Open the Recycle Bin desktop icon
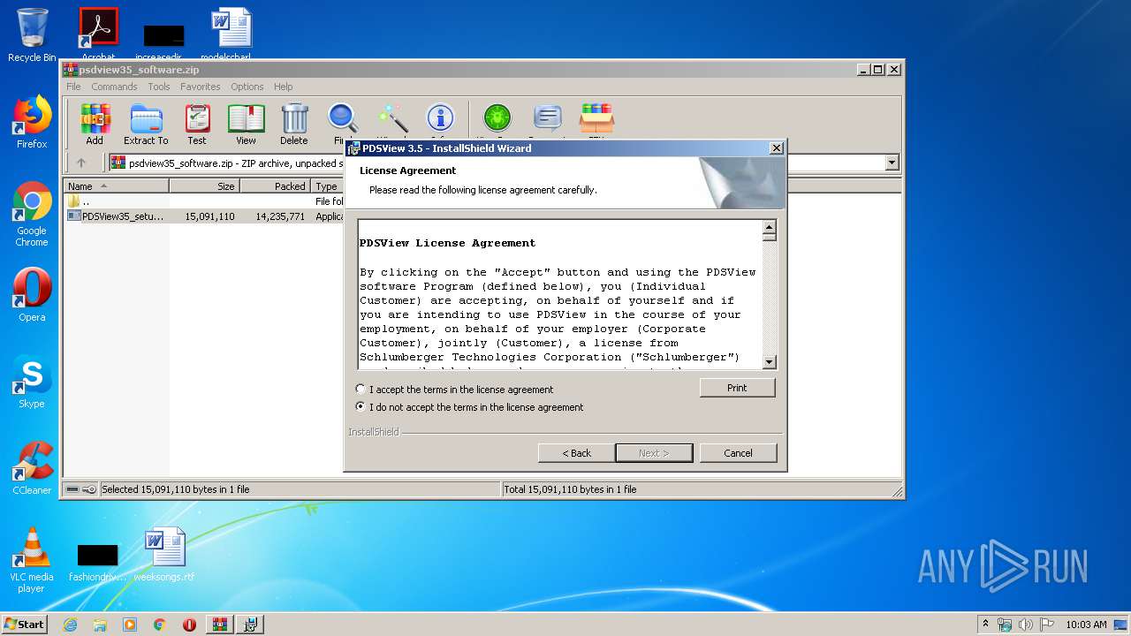Viewport: 1131px width, 636px height. click(x=32, y=35)
